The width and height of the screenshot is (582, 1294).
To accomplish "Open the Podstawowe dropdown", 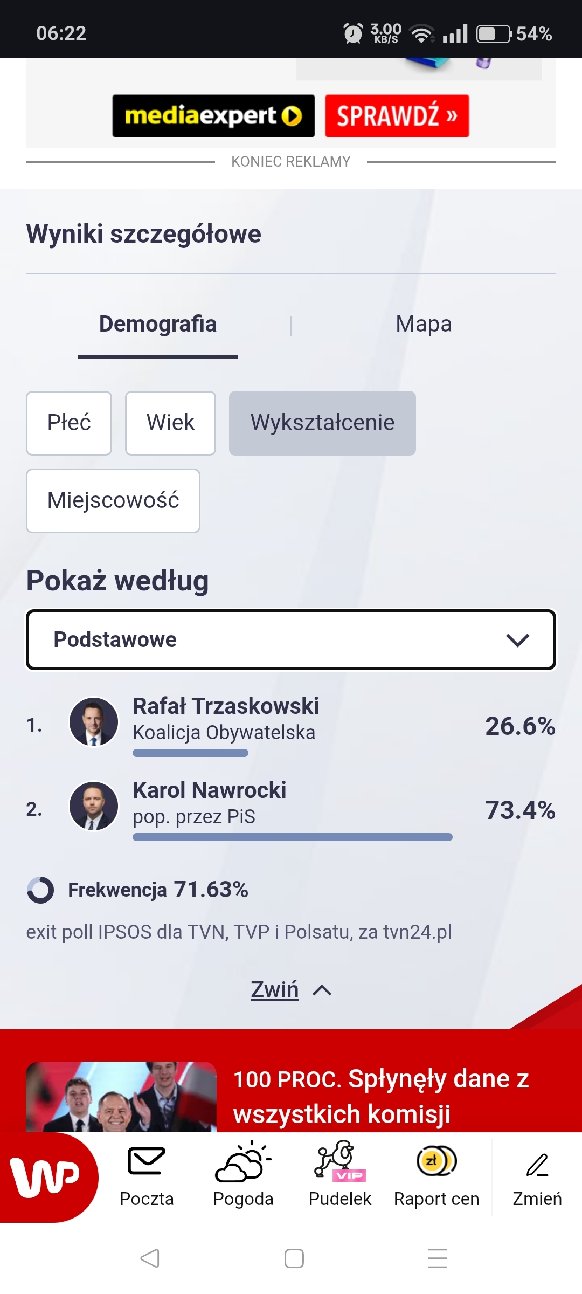I will [291, 640].
